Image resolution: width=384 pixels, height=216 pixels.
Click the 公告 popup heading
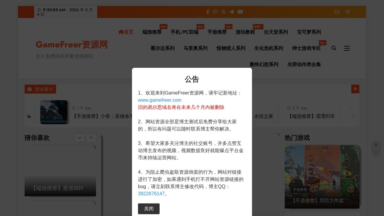[x=192, y=79]
